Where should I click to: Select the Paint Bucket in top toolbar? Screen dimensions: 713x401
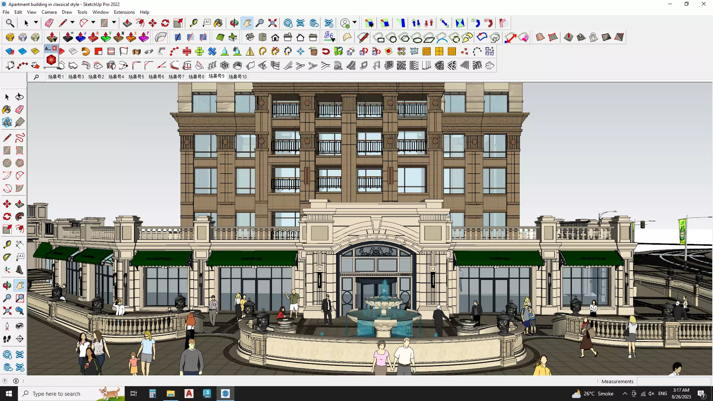pos(218,23)
